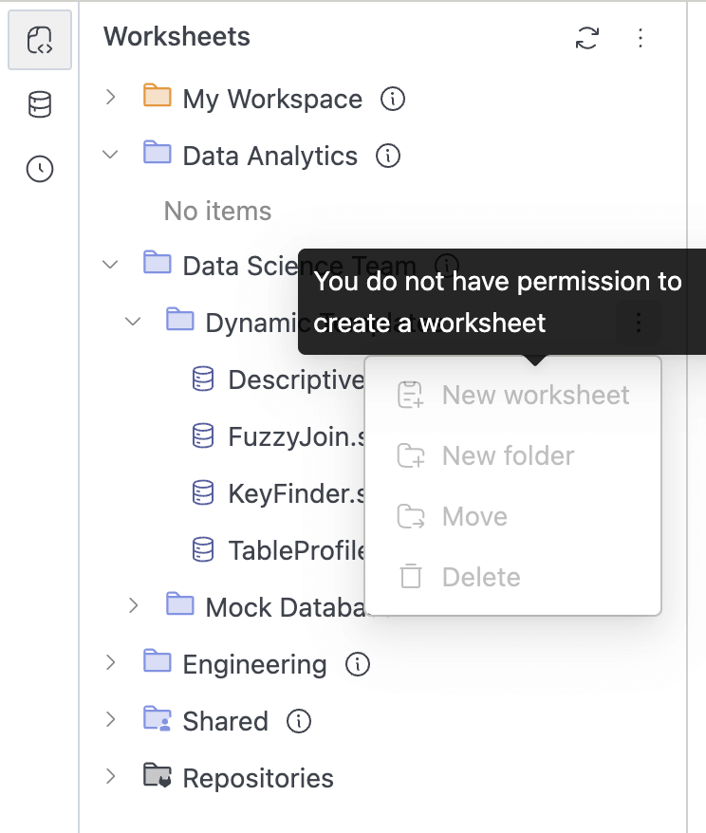Viewport: 706px width, 833px height.
Task: Collapse the Data Analytics folder
Action: coord(110,155)
